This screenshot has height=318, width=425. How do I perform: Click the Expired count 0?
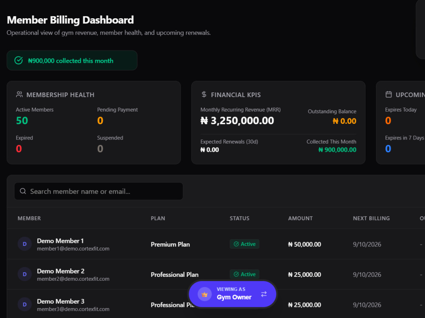click(19, 148)
